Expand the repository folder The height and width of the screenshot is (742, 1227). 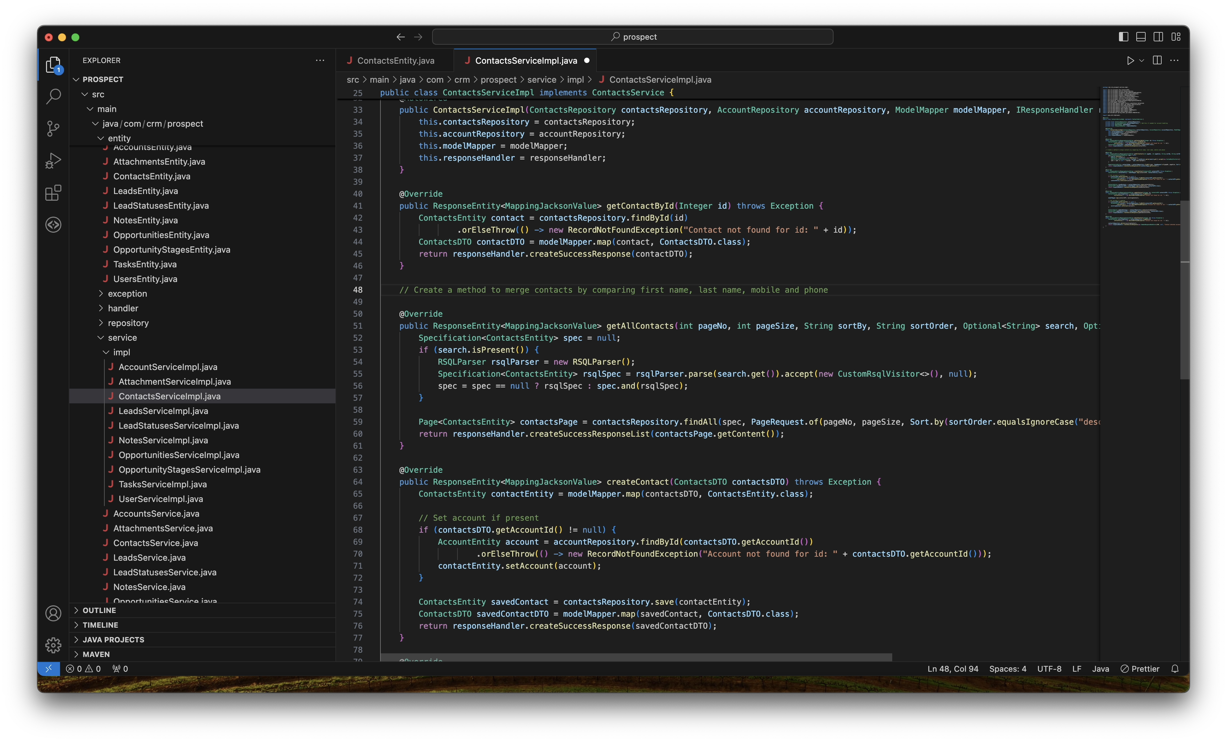click(x=128, y=323)
